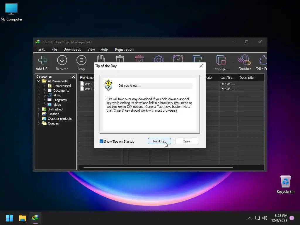Click the Scheduler clock toolbar icon
Screen dimensions: 300x225
point(178,59)
